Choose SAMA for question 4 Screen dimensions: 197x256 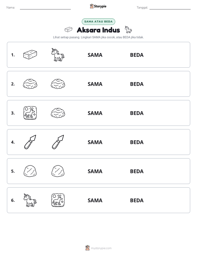point(95,142)
